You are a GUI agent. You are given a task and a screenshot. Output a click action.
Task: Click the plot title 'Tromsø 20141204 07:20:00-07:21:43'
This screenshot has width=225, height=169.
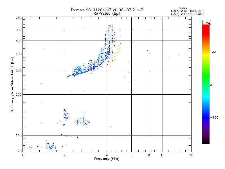point(107,10)
